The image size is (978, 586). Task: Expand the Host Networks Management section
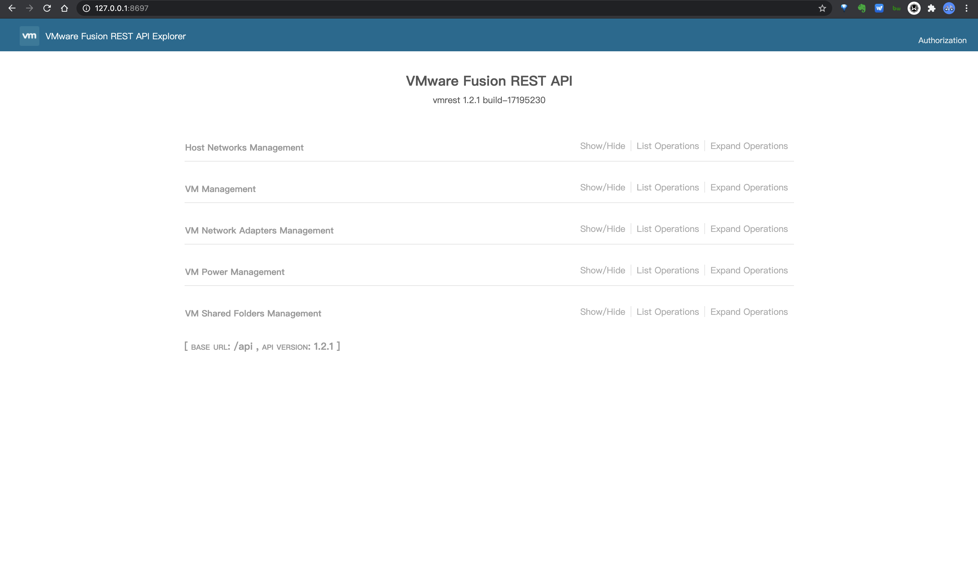(x=244, y=147)
